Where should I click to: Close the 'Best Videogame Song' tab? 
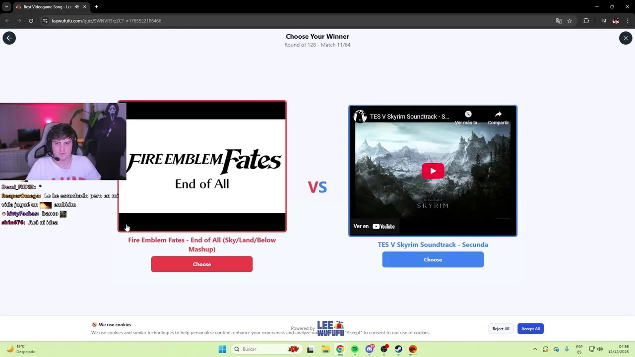(x=84, y=7)
